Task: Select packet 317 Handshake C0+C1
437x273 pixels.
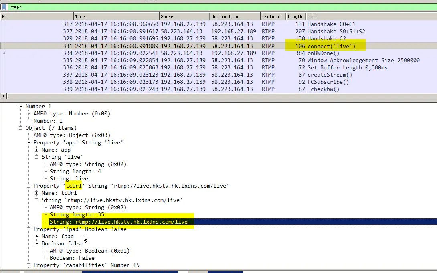Action: [x=200, y=24]
